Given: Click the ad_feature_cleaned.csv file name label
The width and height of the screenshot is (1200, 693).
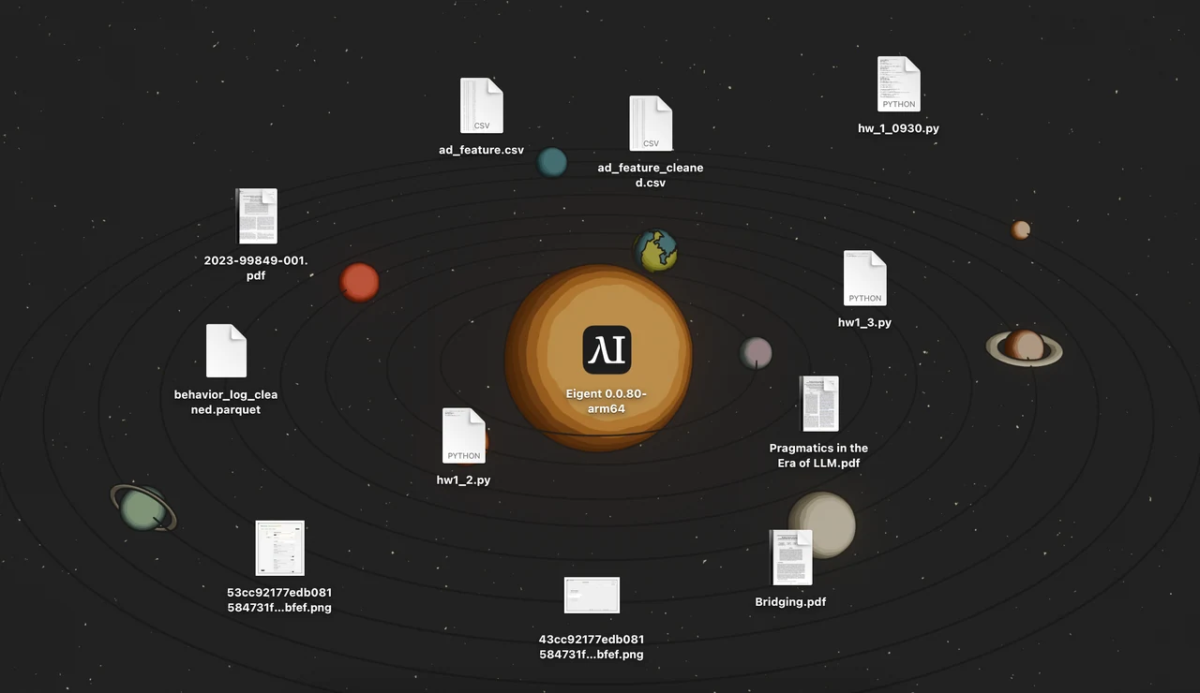Looking at the screenshot, I should click(651, 175).
